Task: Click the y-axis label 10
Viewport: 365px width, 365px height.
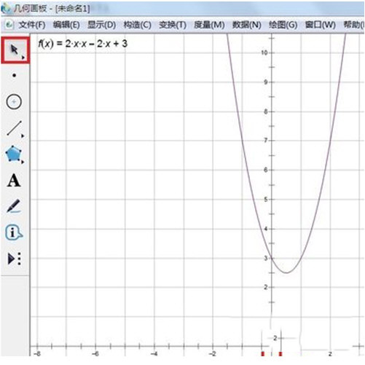Action: pyautogui.click(x=264, y=52)
